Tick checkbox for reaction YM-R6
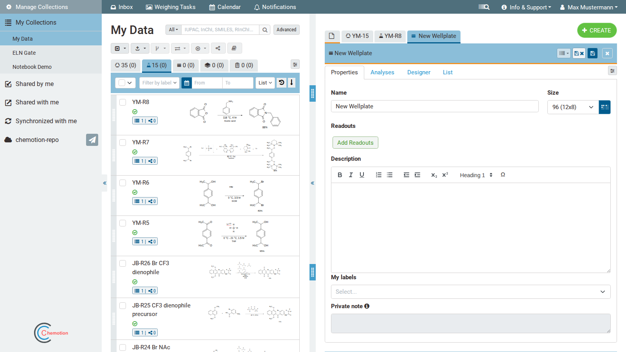The height and width of the screenshot is (352, 626). [122, 183]
